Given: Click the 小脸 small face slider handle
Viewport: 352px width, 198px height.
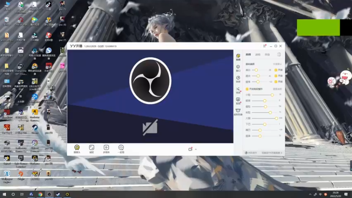Looking at the screenshot, I should [x=272, y=95].
